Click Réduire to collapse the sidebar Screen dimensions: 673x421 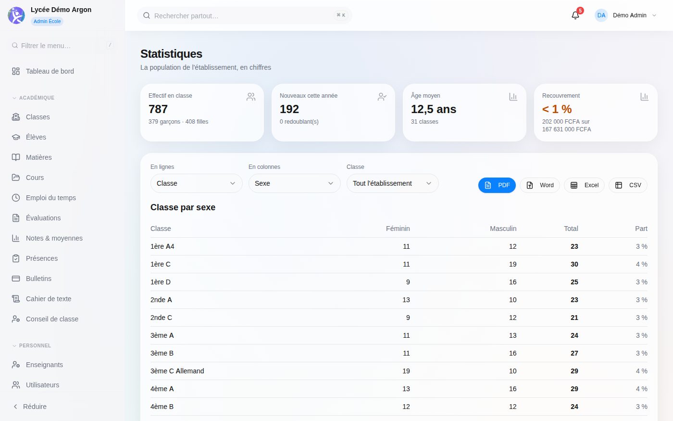(30, 407)
